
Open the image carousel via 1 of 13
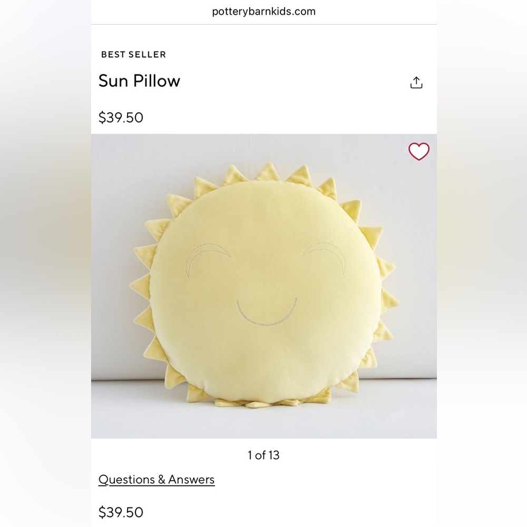coord(263,455)
